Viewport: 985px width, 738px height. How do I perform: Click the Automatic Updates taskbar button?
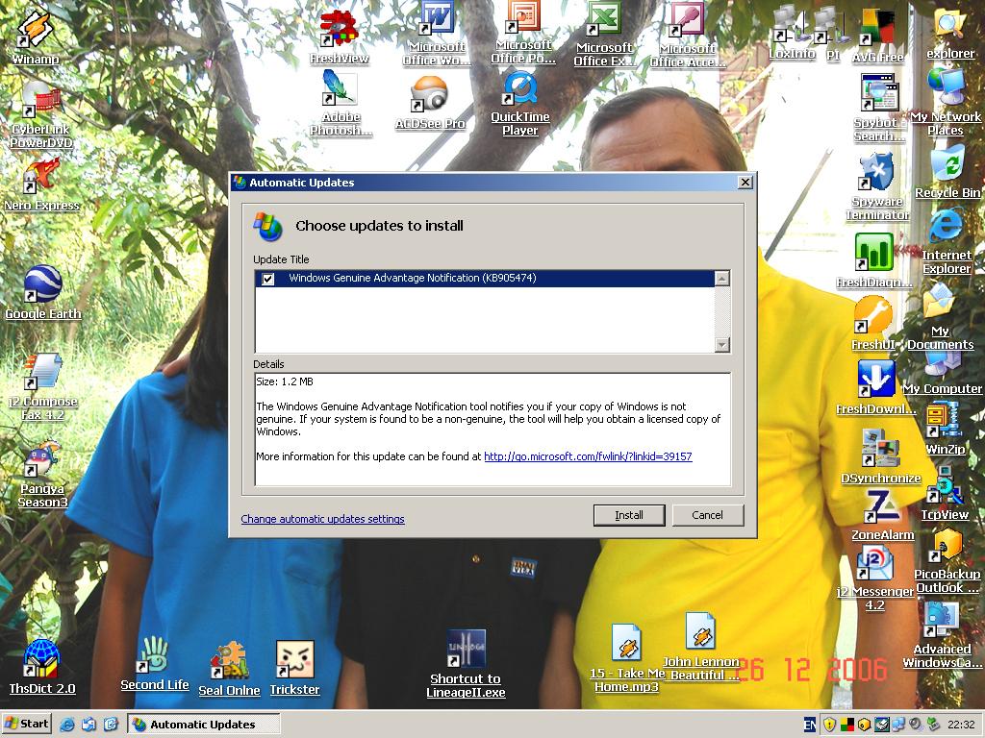pyautogui.click(x=204, y=725)
